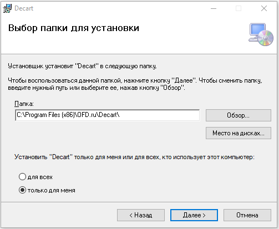Proceed with the "Далее >" button
The image size is (279, 229).
click(x=194, y=215)
